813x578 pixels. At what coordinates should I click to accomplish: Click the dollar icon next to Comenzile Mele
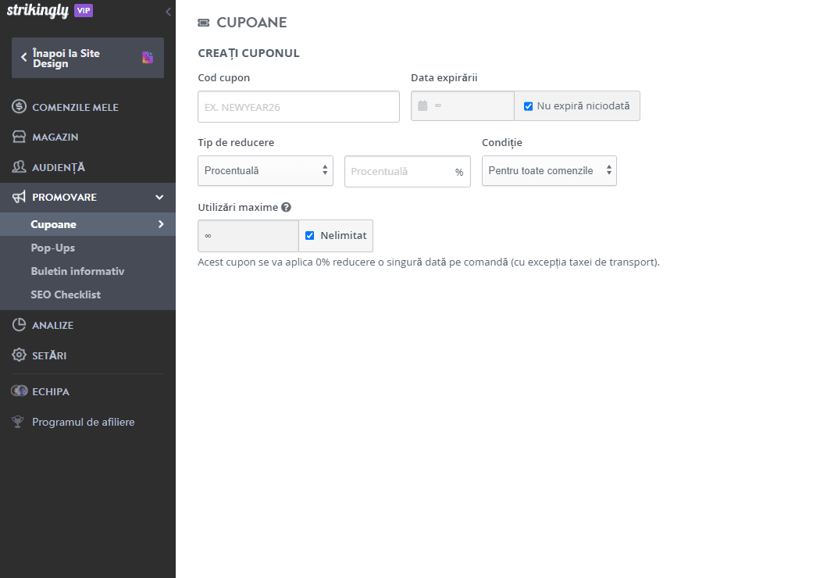(x=20, y=107)
